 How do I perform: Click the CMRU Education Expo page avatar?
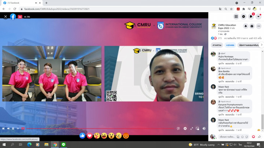pos(214,26)
